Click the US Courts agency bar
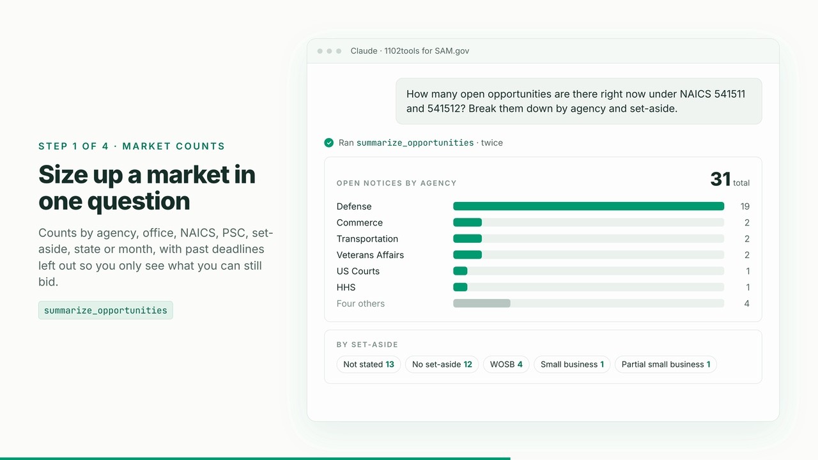 pos(460,271)
